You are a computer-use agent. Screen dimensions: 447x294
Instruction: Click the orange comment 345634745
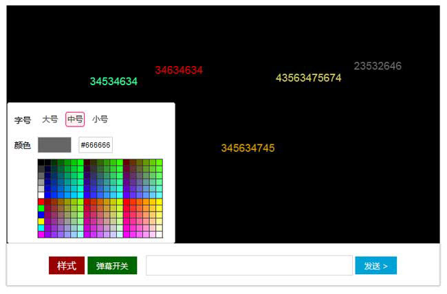tap(248, 148)
